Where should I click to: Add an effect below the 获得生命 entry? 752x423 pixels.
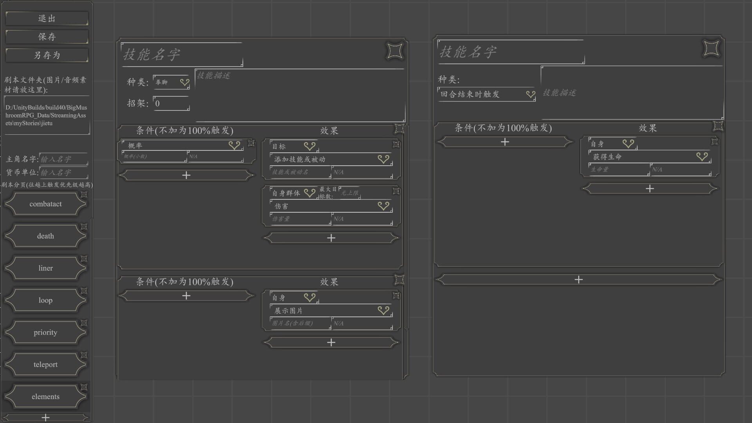[650, 188]
